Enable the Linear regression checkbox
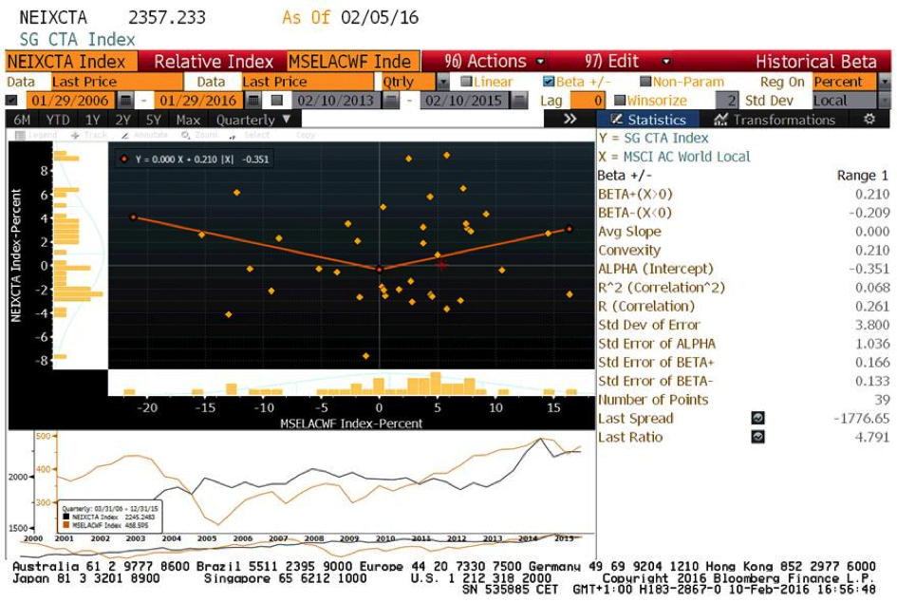Viewport: 897px width, 602px height. [466, 82]
